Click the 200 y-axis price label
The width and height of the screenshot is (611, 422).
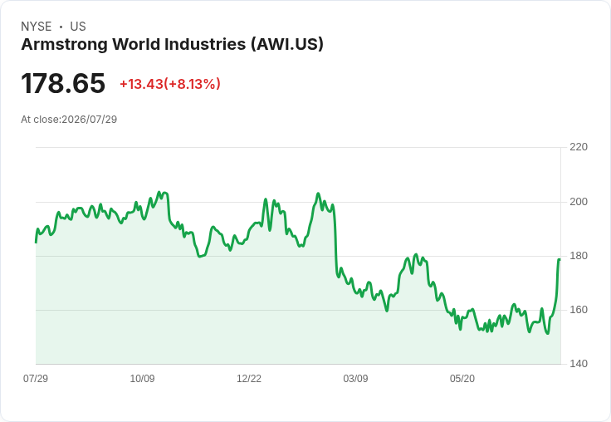coord(579,202)
